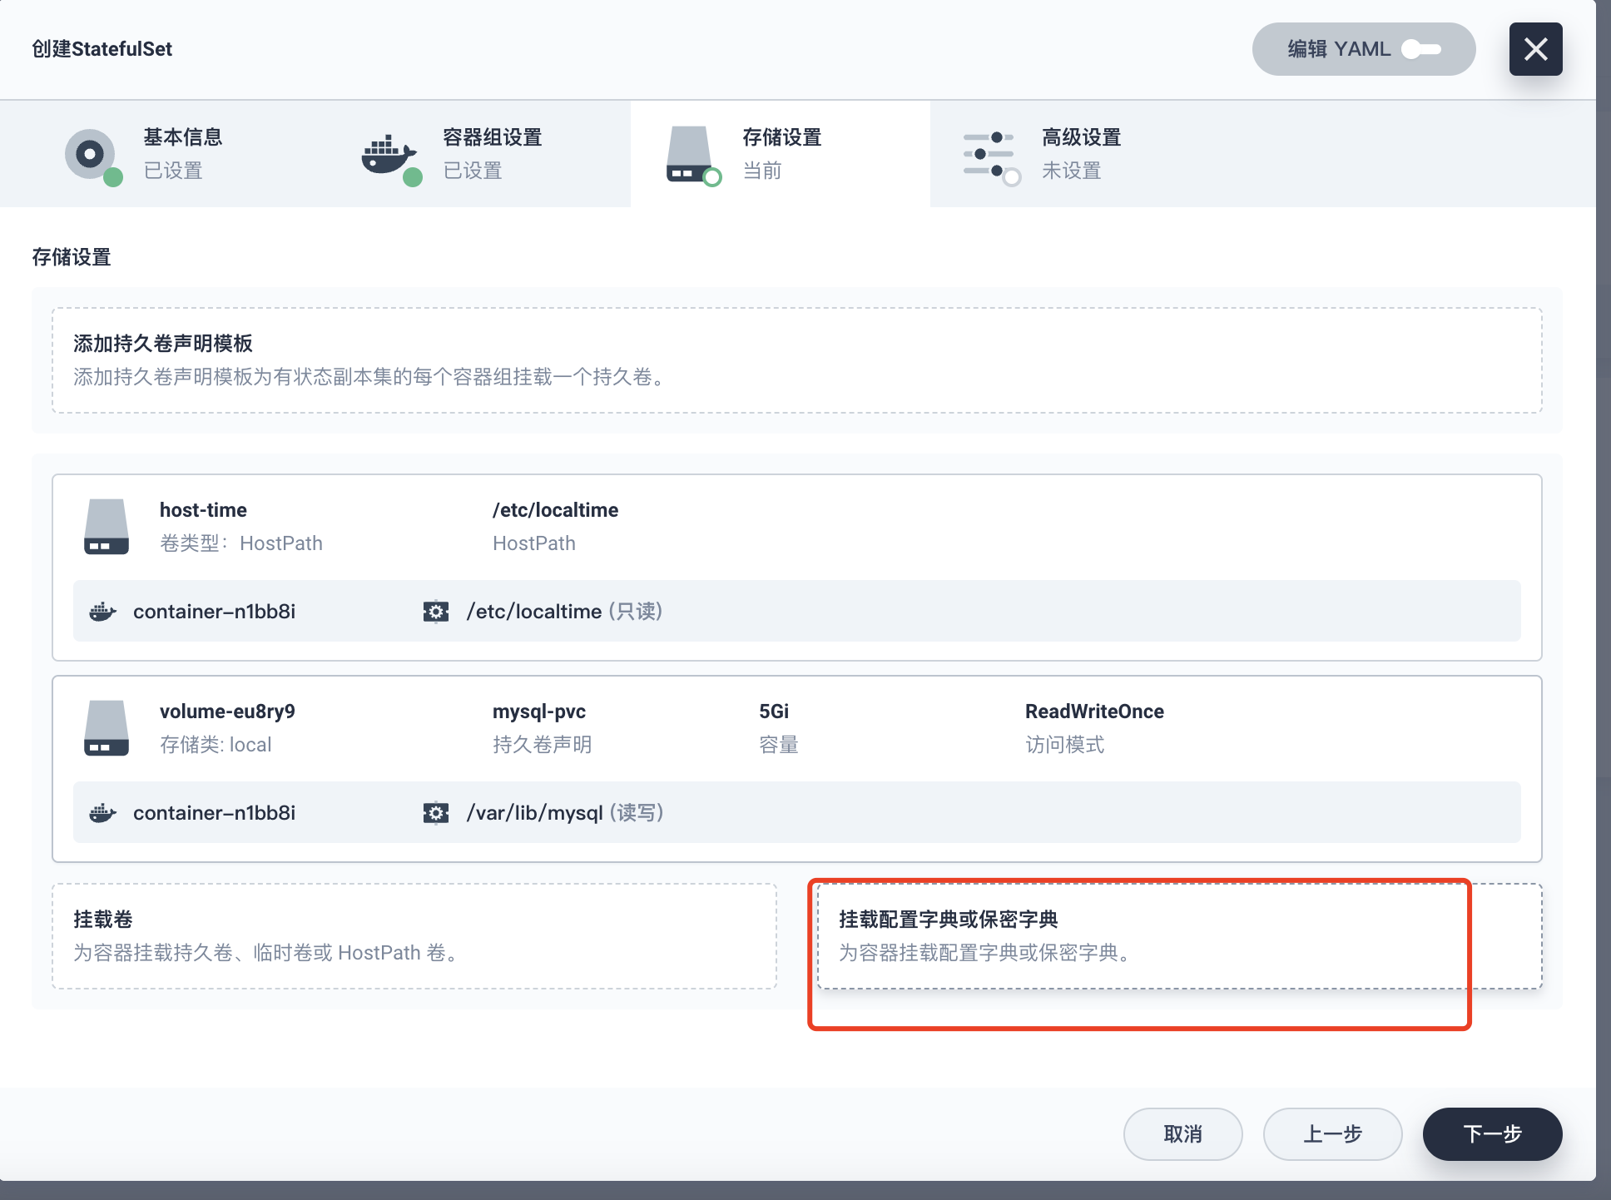Viewport: 1611px width, 1200px height.
Task: Click the mount settings icon beside /etc/localtime (只读)
Action: 435,612
